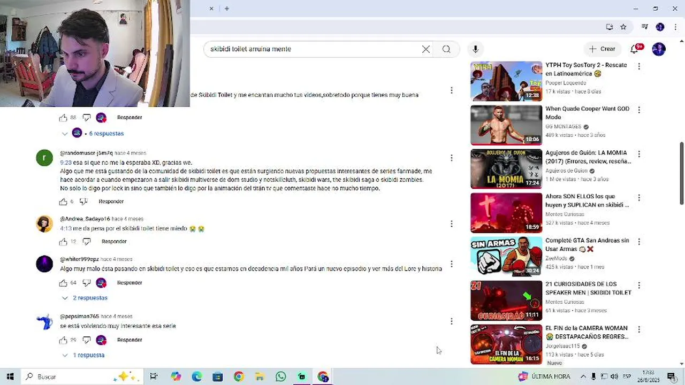The image size is (685, 385).
Task: Open media control icon in Chrome toolbar
Action: 644,27
